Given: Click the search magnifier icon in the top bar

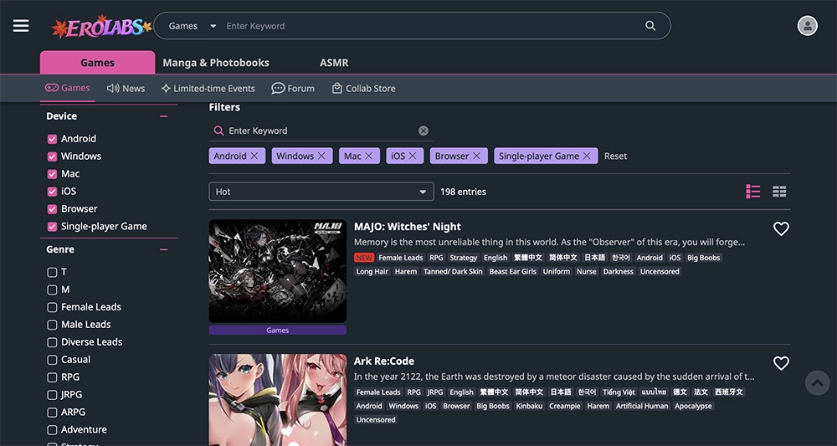Looking at the screenshot, I should click(x=650, y=26).
